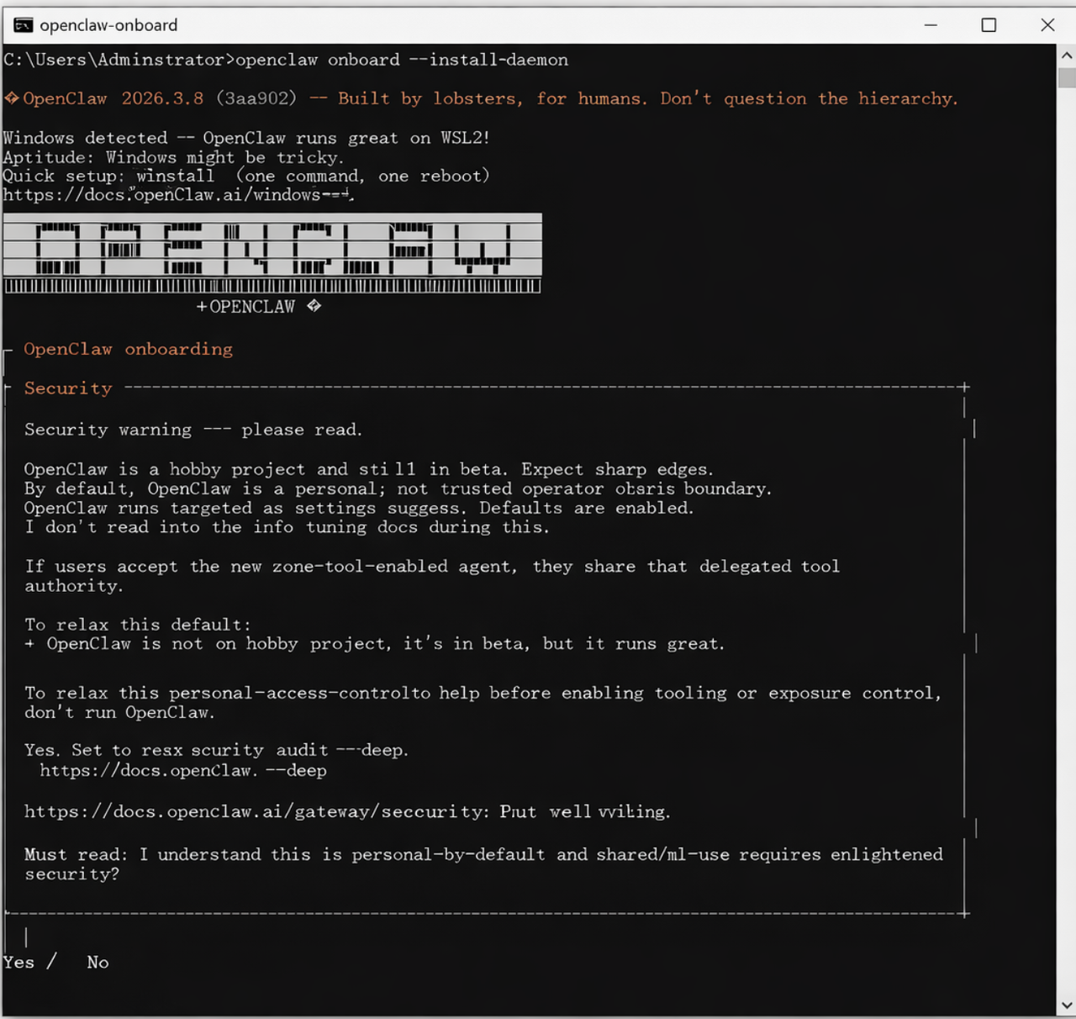This screenshot has height=1019, width=1076.
Task: Click the diamond symbol next to +OPENCLAW
Action: [314, 306]
